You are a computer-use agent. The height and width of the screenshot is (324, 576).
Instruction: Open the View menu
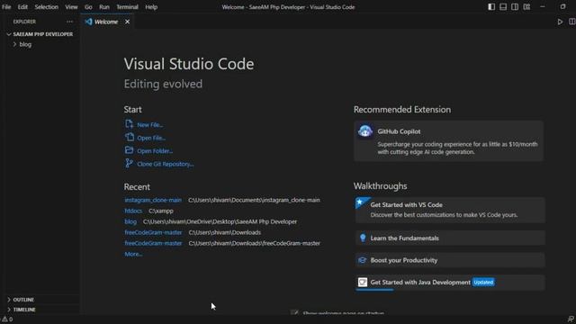tap(71, 7)
